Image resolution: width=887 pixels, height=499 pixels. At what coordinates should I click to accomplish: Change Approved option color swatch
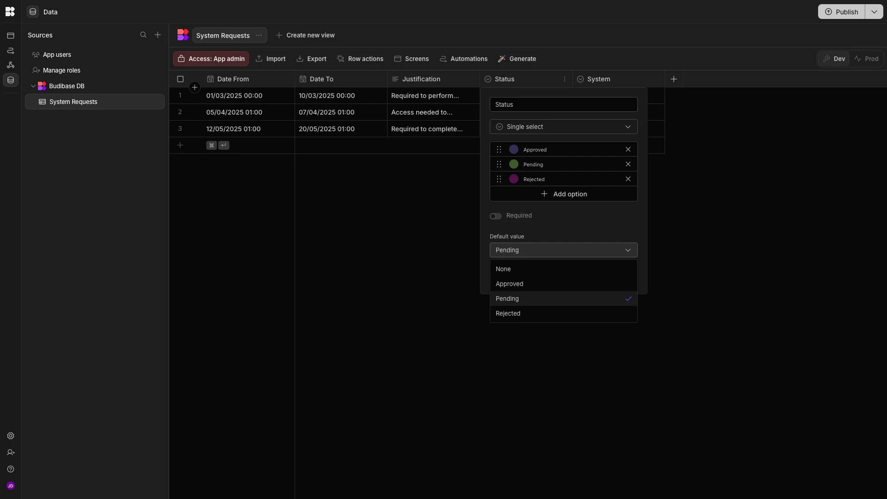[513, 149]
